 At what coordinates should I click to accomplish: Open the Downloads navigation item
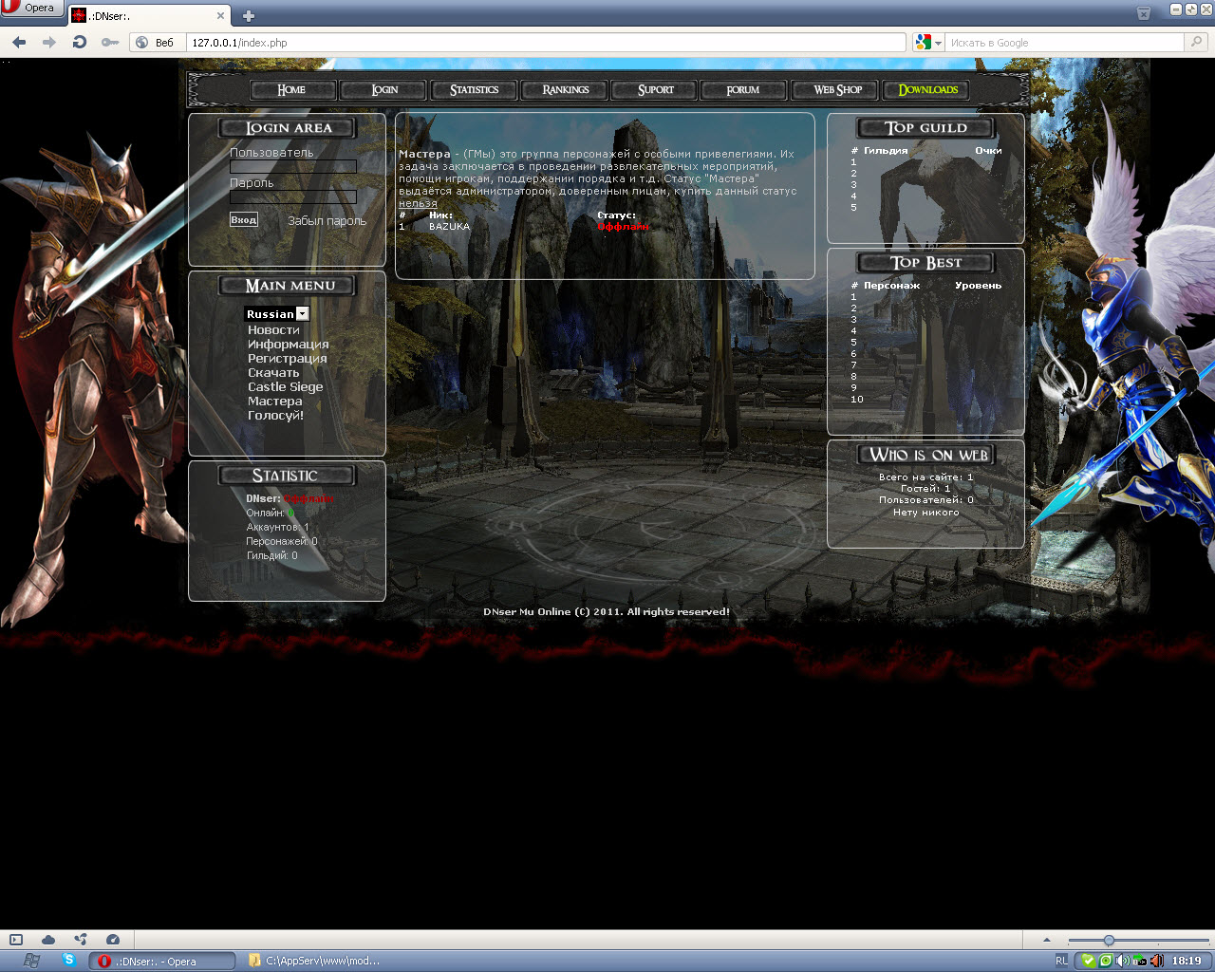927,89
